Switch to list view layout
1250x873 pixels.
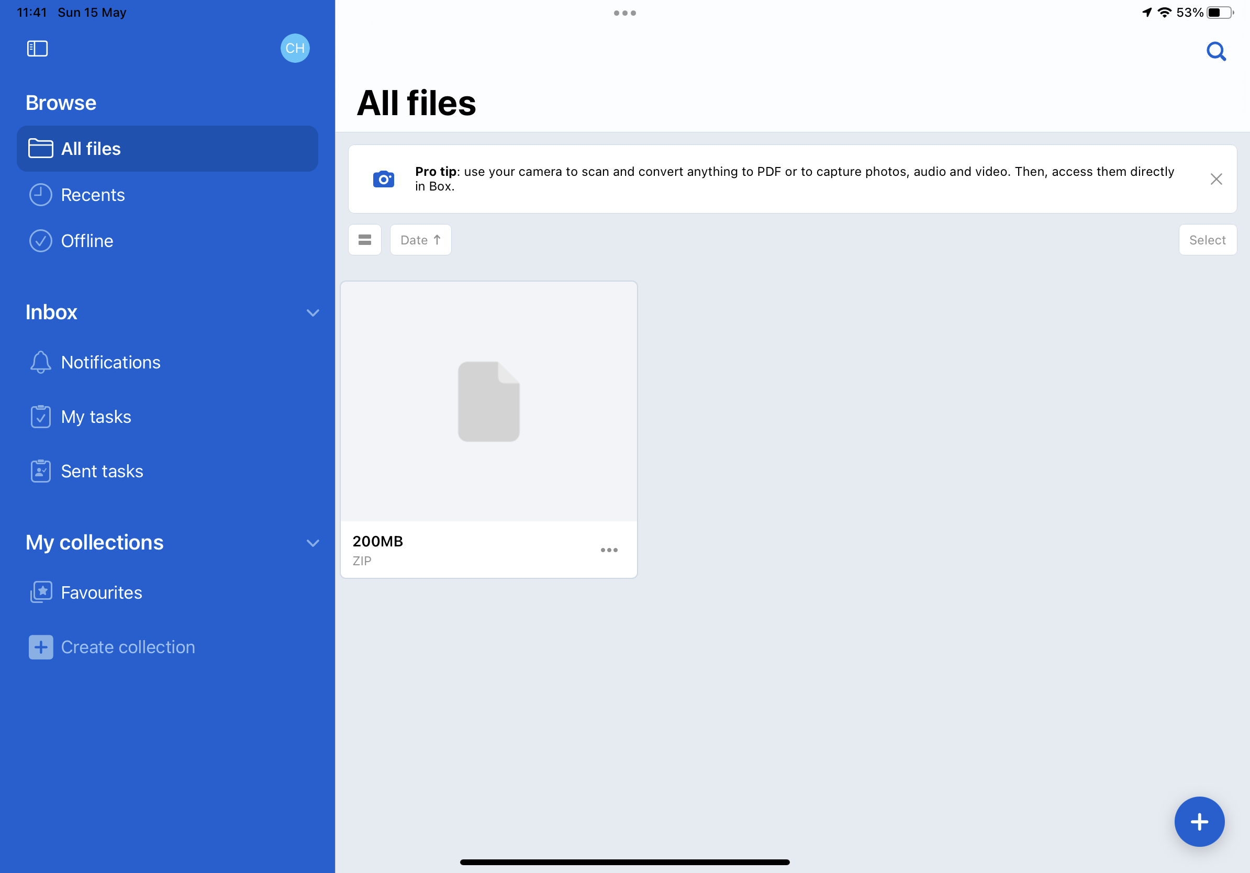[365, 240]
